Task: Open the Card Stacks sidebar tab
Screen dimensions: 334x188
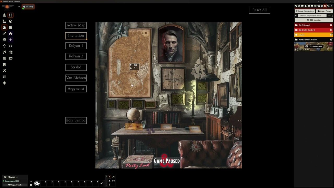Action: [x=319, y=6]
